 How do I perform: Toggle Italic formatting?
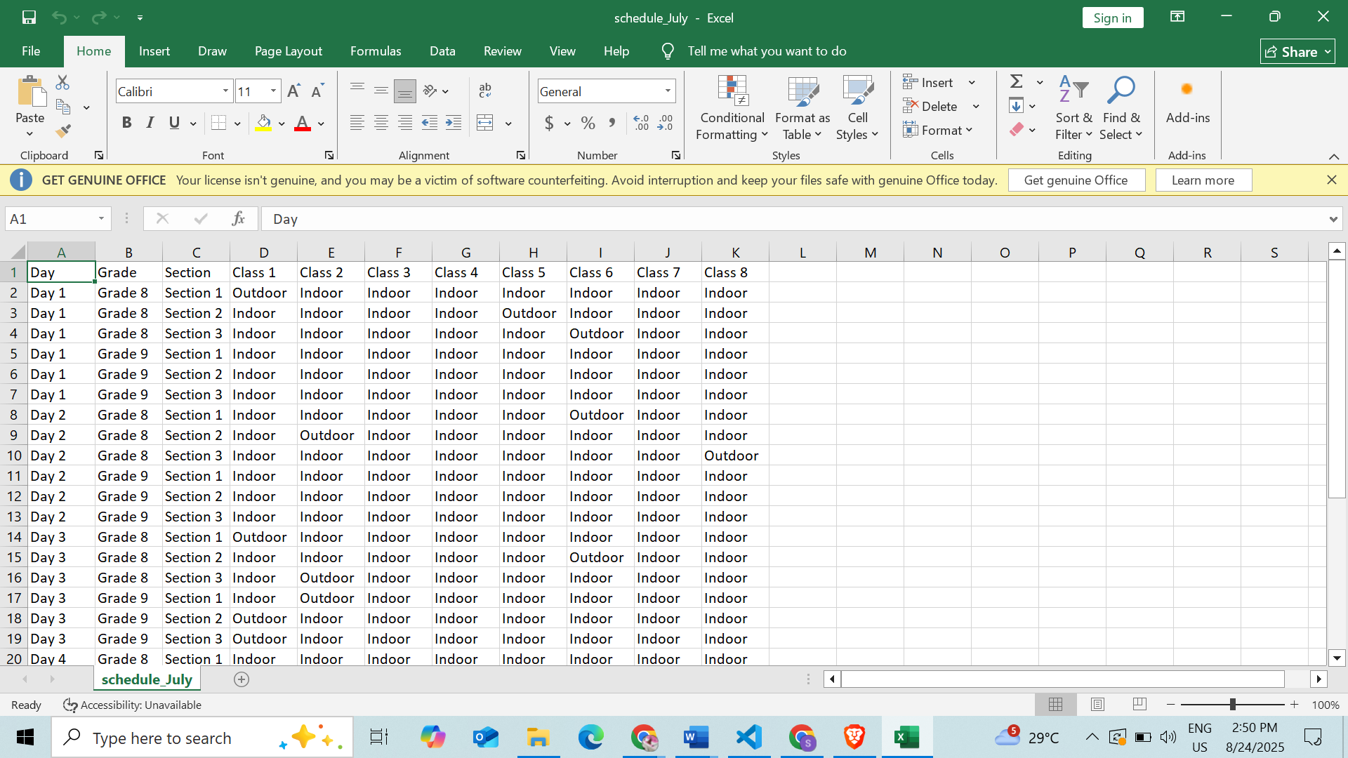150,123
